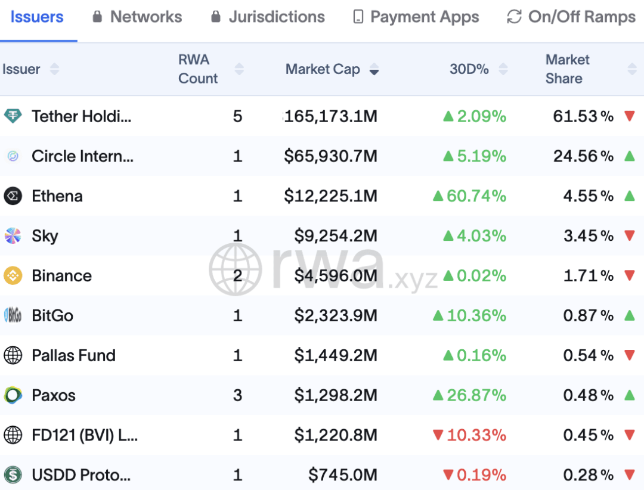Screen dimensions: 644x490
Task: Switch to the Networks tab
Action: click(x=137, y=17)
